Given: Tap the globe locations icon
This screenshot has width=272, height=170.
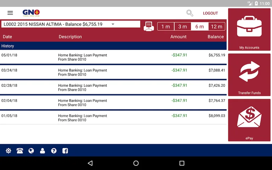Looking at the screenshot, I should point(31,151).
